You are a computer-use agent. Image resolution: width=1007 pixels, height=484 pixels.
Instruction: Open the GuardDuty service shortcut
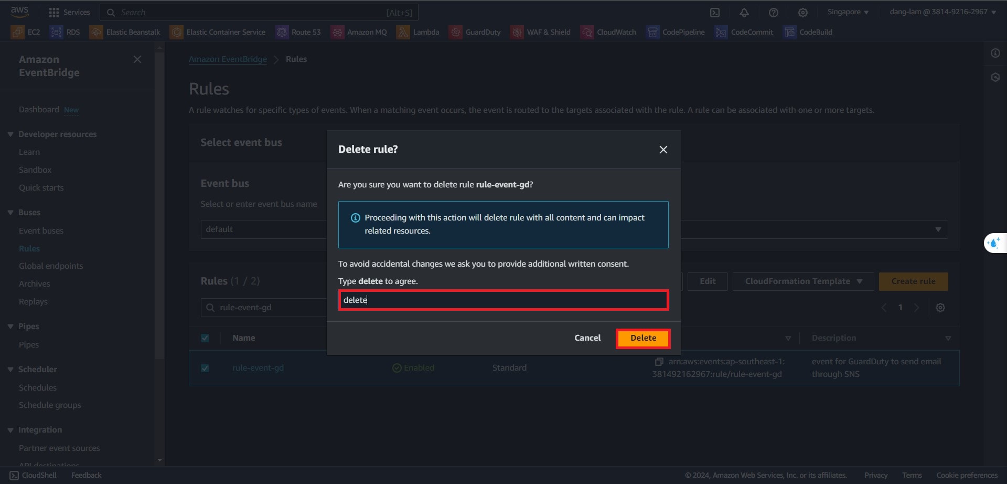475,32
